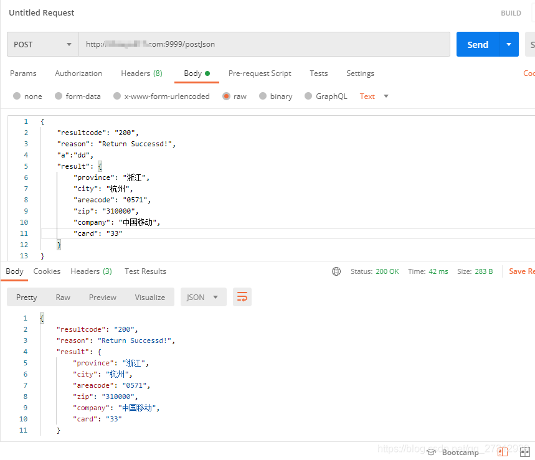Open the response Test Results tab

[x=145, y=271]
